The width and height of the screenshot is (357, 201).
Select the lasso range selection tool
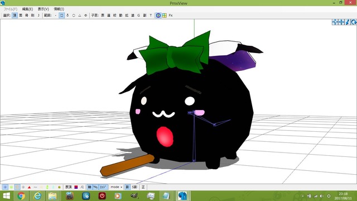coord(67,15)
